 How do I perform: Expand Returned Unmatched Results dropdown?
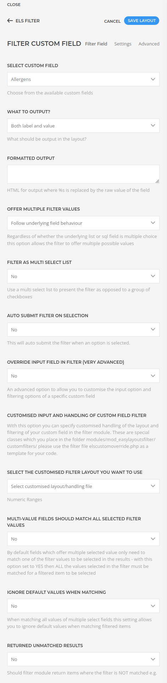coord(83,659)
